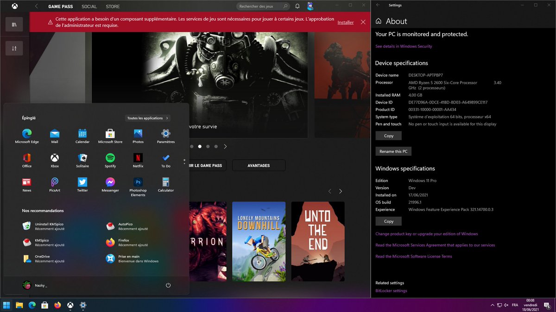Open Paramètres in Start menu

[x=166, y=136]
